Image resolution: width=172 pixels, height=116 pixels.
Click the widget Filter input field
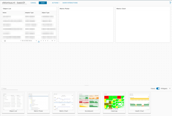point(10,89)
